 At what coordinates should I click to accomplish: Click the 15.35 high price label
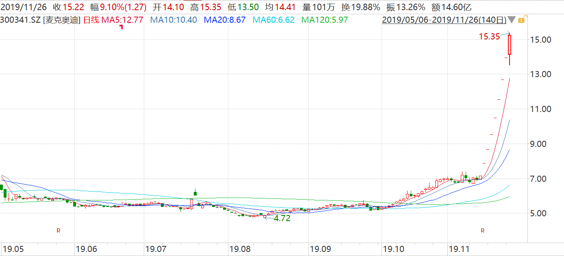click(489, 37)
